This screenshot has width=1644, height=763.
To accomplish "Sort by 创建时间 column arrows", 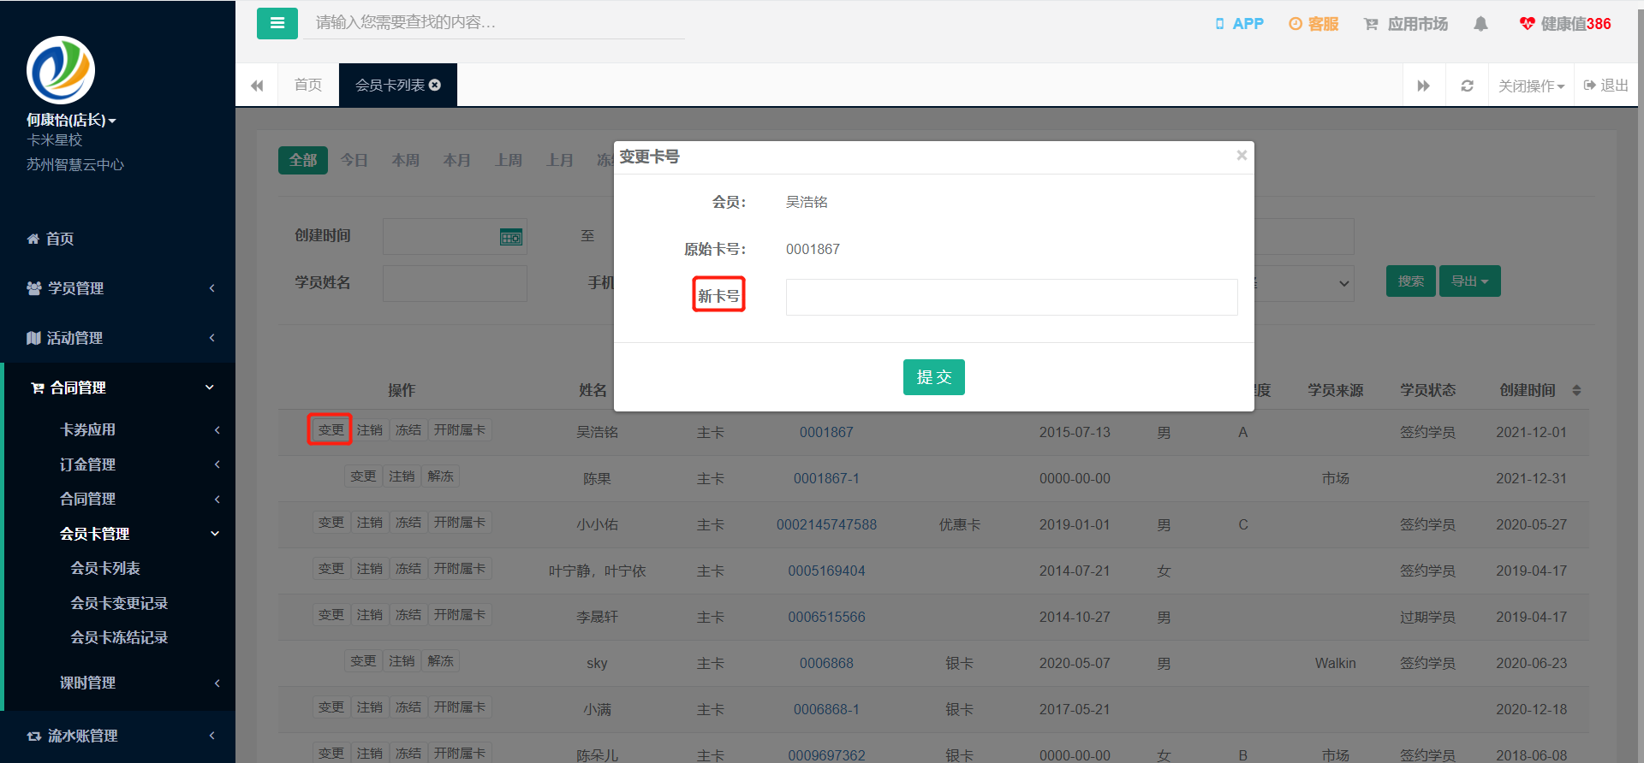I will click(x=1576, y=390).
